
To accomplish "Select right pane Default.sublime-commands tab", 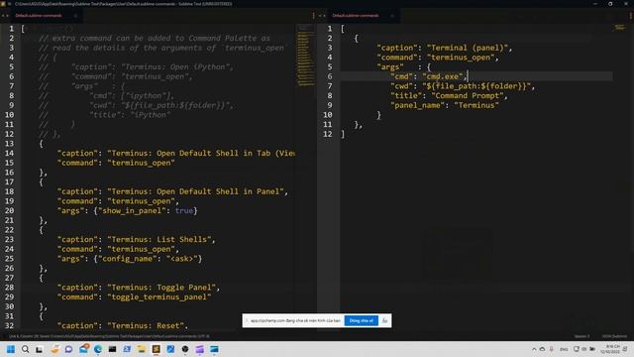I will [356, 16].
